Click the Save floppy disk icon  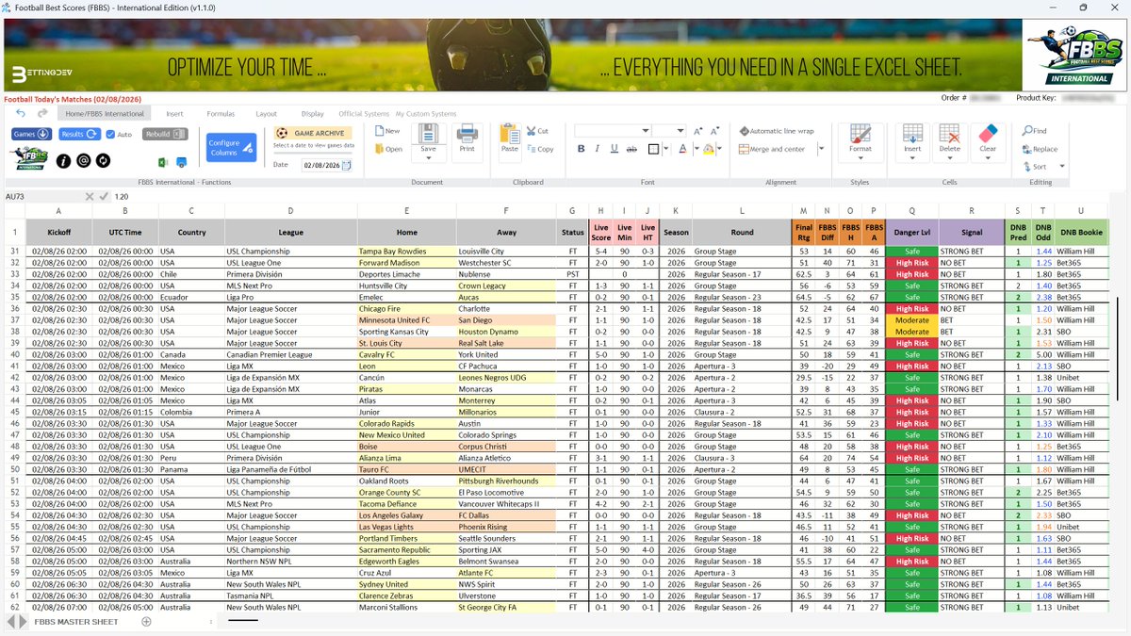click(x=428, y=133)
